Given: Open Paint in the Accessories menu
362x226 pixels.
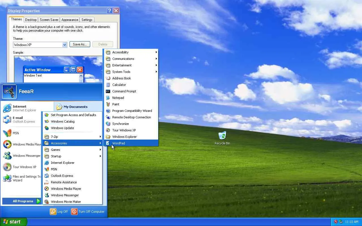Looking at the screenshot, I should pos(131,104).
